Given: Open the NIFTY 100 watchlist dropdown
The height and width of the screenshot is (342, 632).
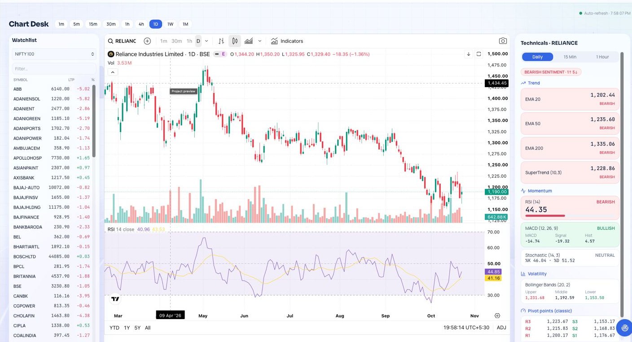Looking at the screenshot, I should pyautogui.click(x=54, y=54).
